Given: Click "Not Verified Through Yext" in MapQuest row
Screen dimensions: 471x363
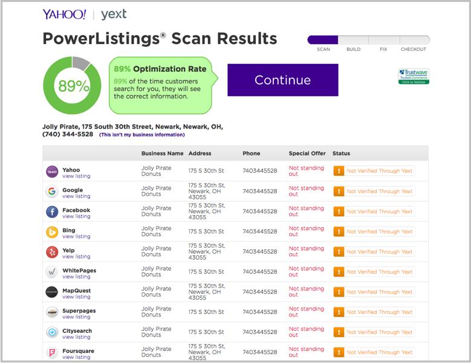Looking at the screenshot, I should click(x=379, y=292).
